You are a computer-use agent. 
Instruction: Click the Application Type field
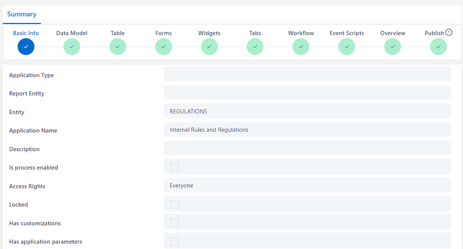307,74
